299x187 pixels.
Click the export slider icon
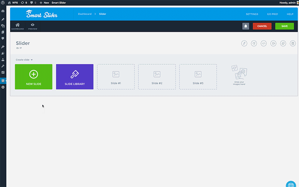273,43
